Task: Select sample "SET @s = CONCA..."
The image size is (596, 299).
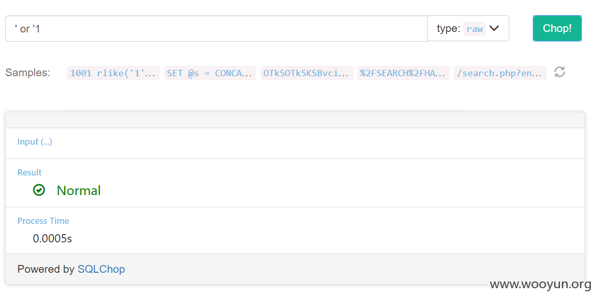Action: (x=210, y=73)
